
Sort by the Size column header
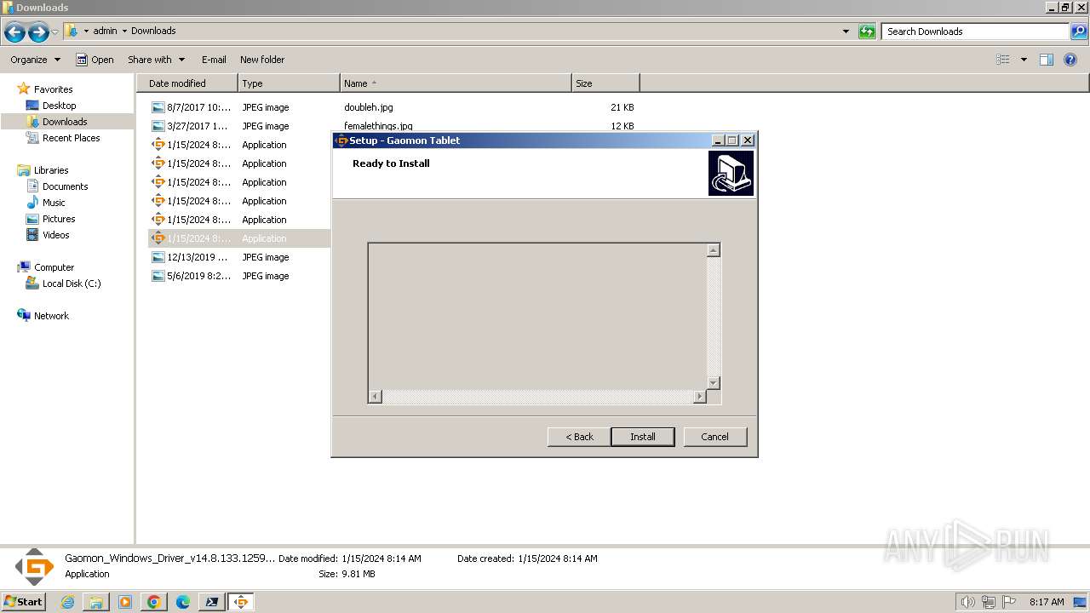605,83
